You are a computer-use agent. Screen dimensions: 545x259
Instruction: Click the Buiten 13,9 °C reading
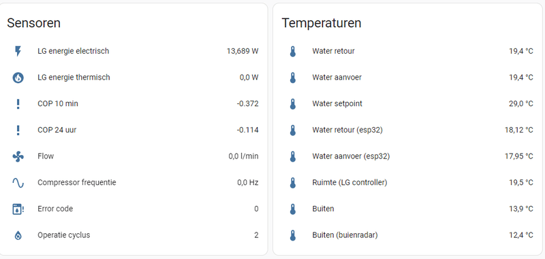coord(521,209)
